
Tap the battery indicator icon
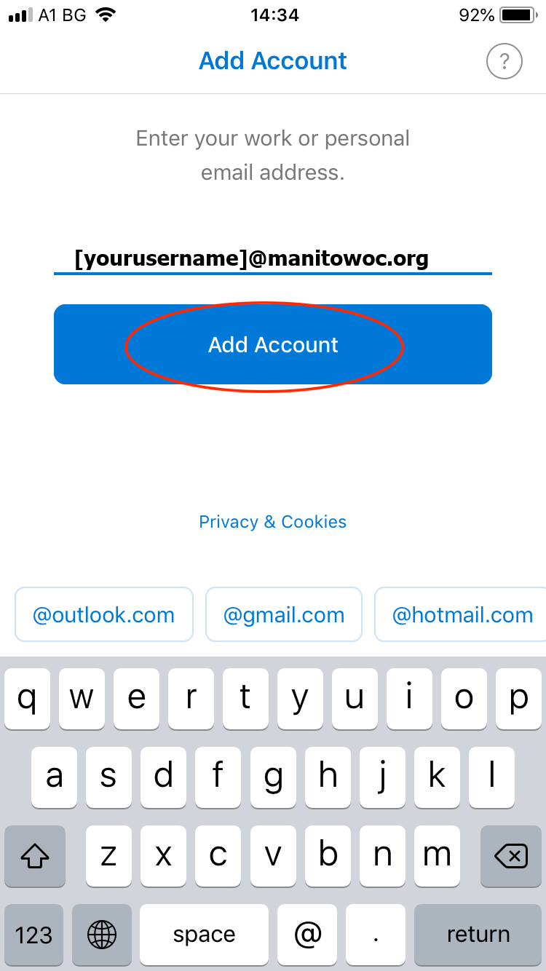tap(518, 15)
